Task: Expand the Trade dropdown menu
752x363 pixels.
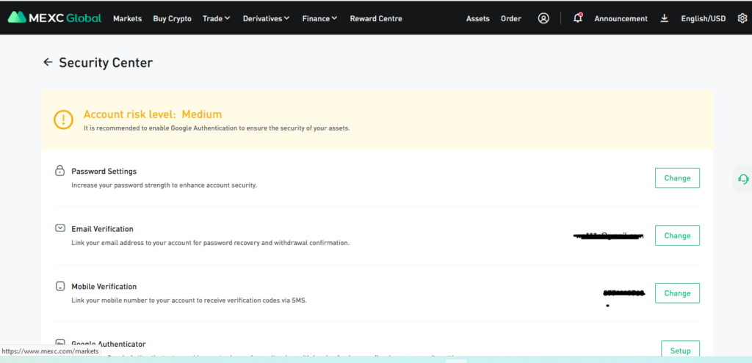Action: tap(216, 18)
